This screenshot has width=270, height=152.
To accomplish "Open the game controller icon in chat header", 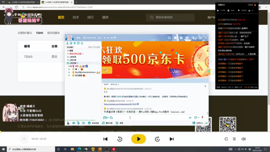I will point(187,38).
